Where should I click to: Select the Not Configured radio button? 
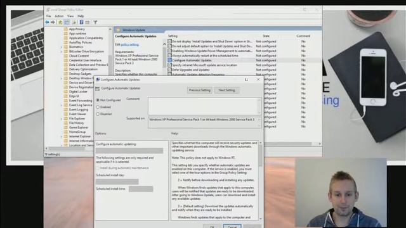[98, 100]
